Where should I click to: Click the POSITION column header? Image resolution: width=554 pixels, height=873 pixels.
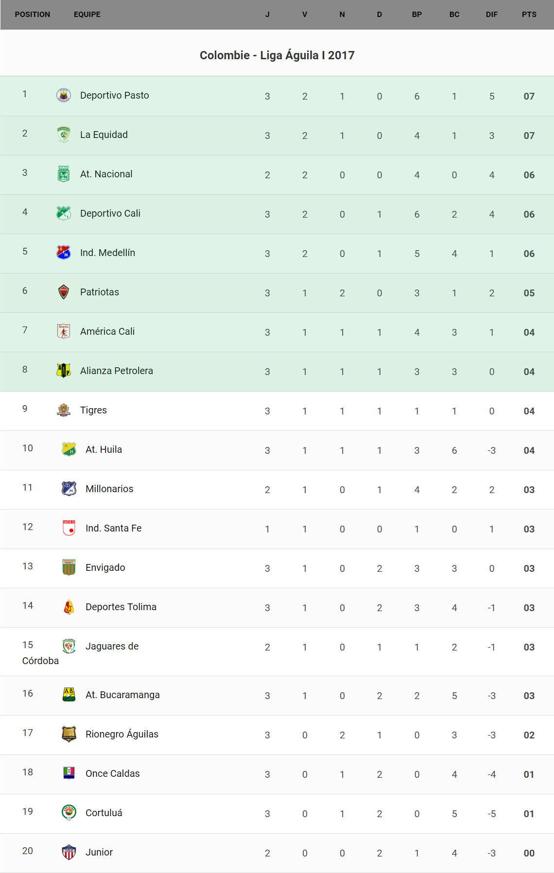32,15
